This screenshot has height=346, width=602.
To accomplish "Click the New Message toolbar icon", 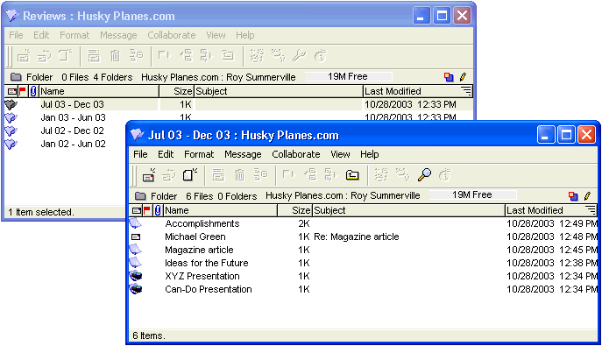I will click(149, 175).
